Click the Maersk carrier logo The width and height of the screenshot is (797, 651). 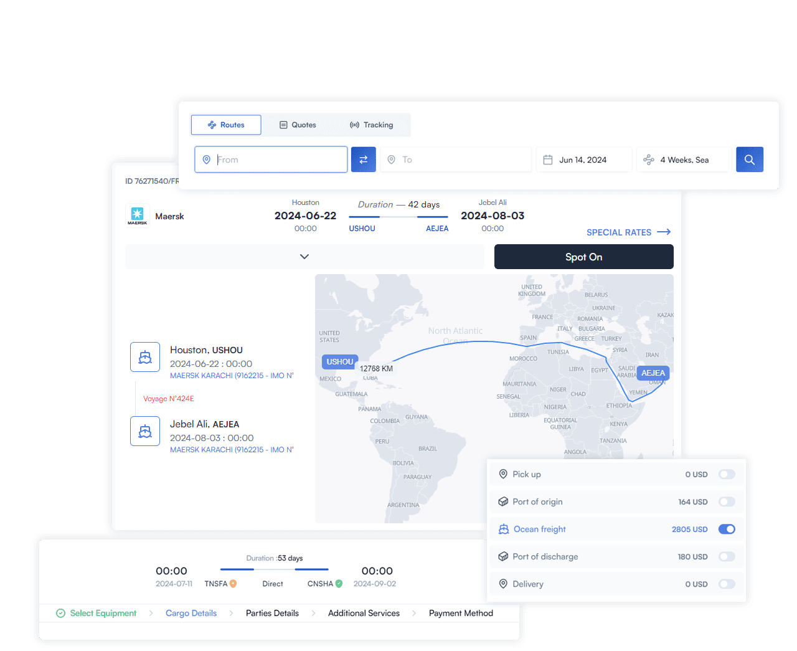(x=138, y=216)
